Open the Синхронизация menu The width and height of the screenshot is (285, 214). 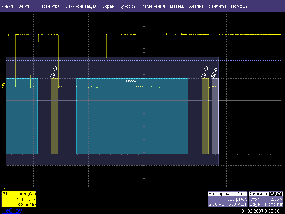click(x=81, y=6)
